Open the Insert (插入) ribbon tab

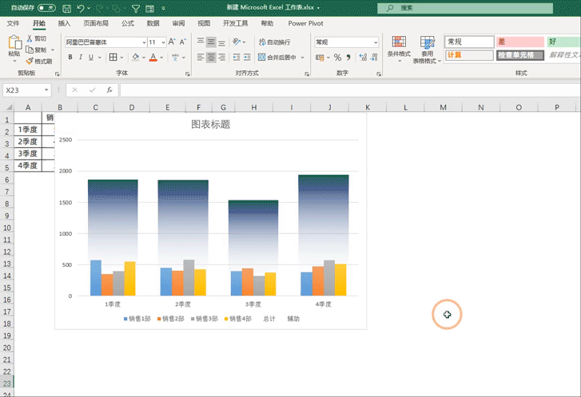tap(65, 24)
